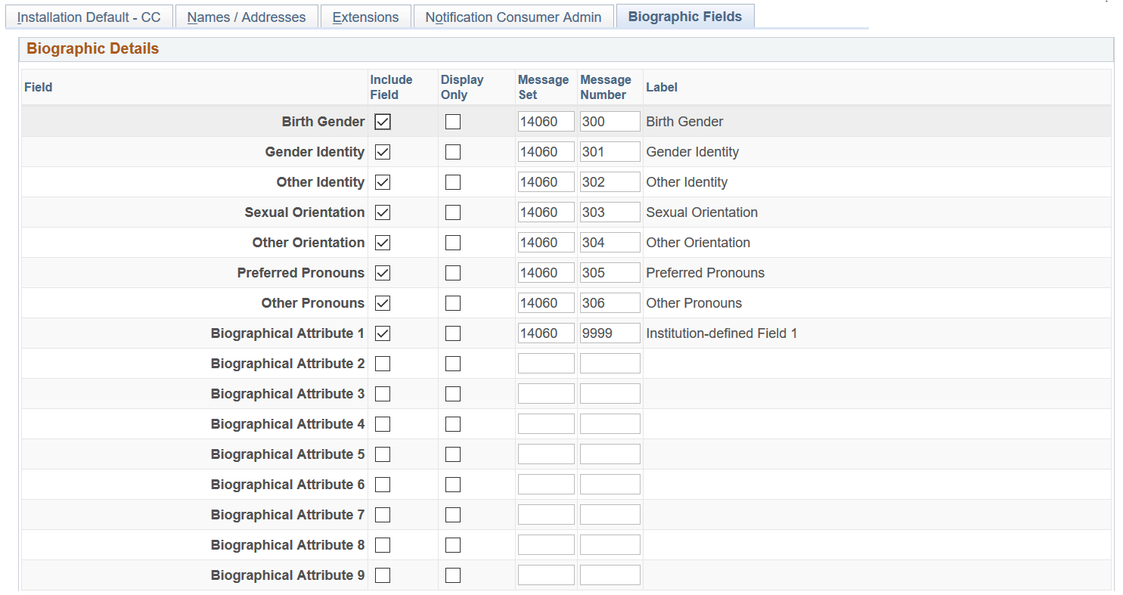Go to Notification Consumer Admin tab
This screenshot has height=595, width=1123.
tap(513, 17)
